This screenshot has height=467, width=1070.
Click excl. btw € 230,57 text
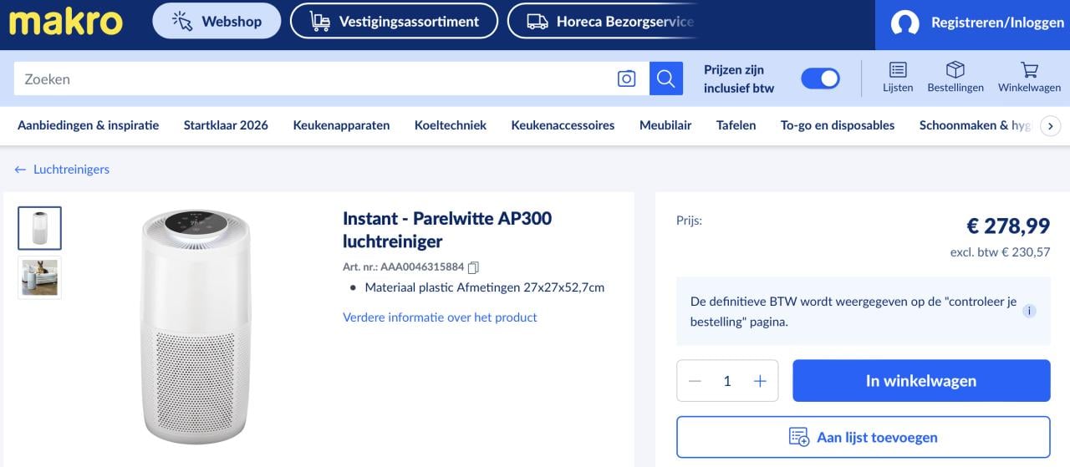1000,251
